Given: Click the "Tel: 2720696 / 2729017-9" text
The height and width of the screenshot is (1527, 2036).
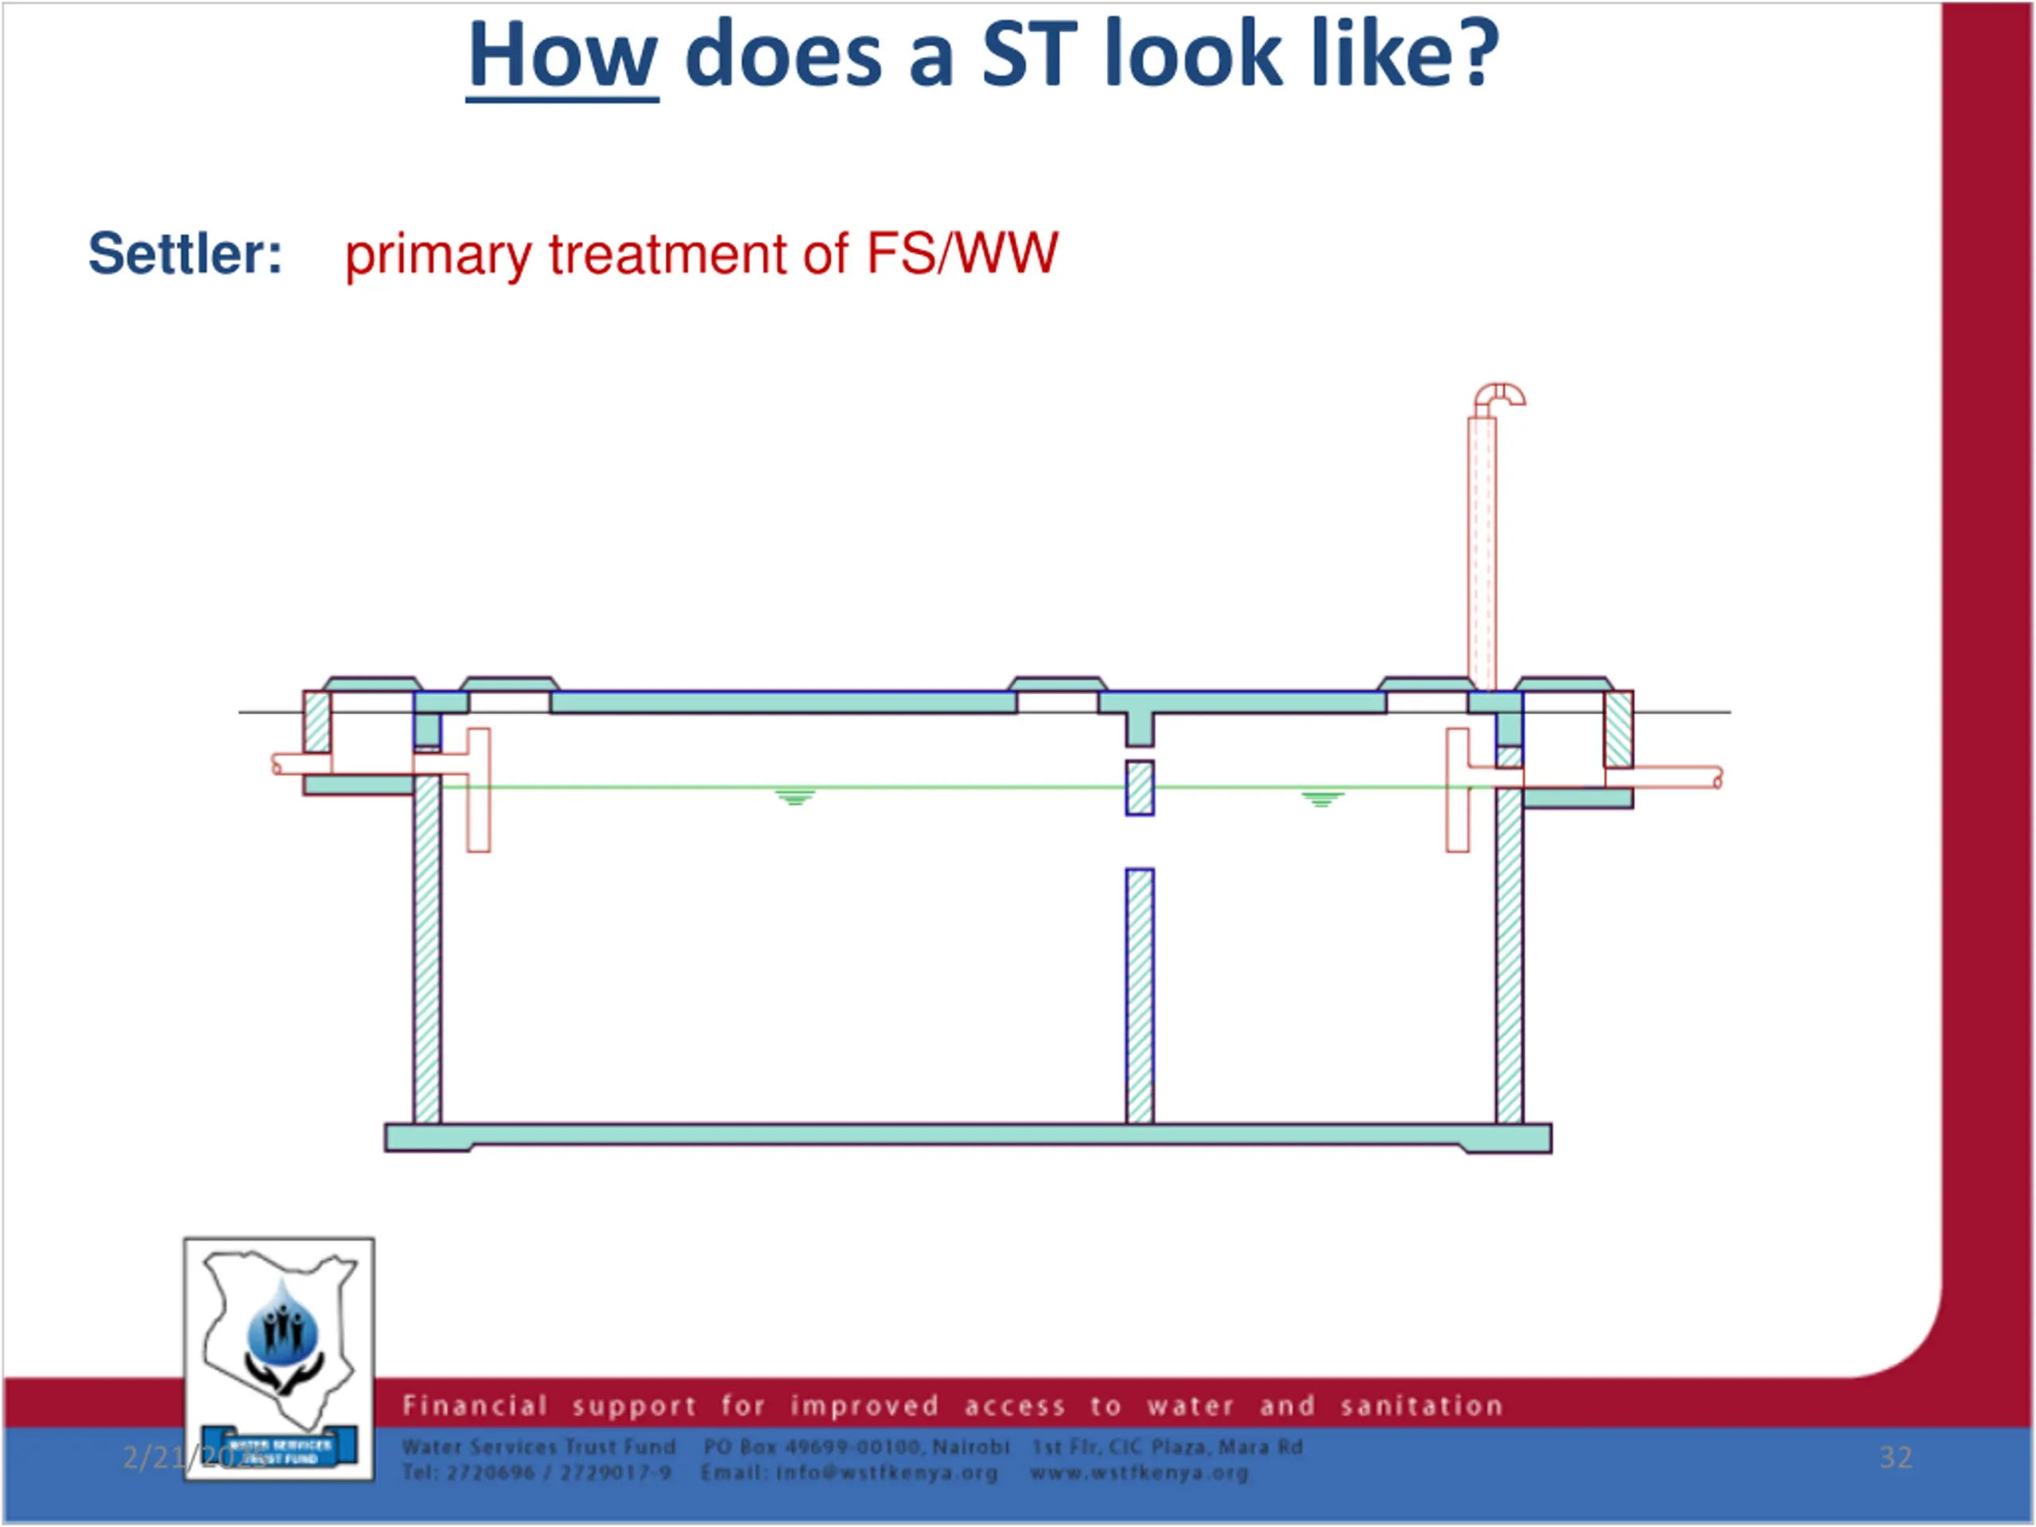Looking at the screenshot, I should 537,1473.
